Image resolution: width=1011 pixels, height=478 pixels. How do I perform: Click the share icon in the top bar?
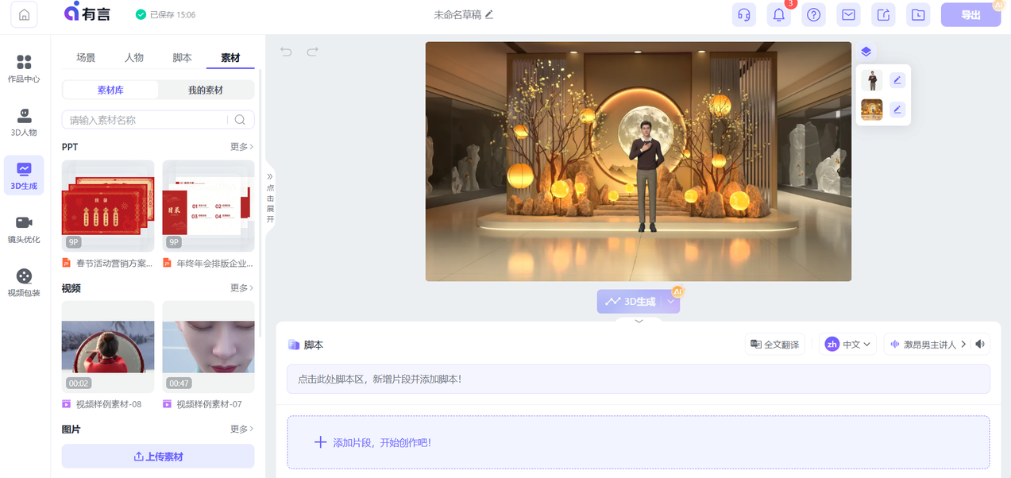click(x=883, y=14)
